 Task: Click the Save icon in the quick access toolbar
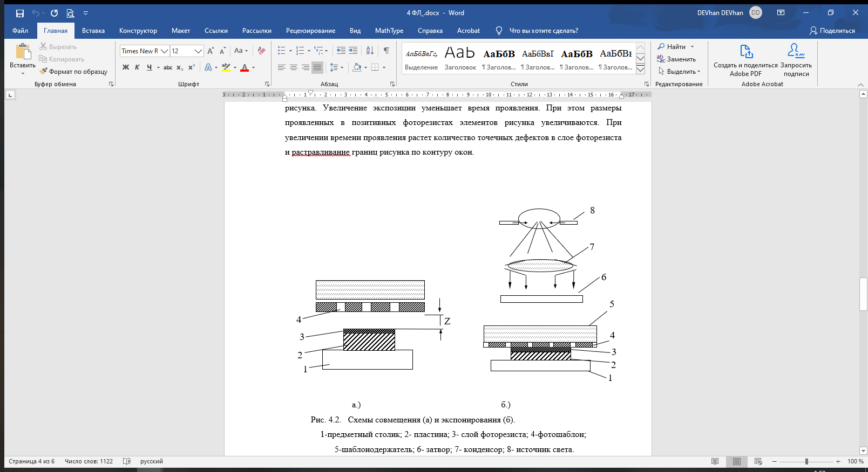pyautogui.click(x=20, y=13)
